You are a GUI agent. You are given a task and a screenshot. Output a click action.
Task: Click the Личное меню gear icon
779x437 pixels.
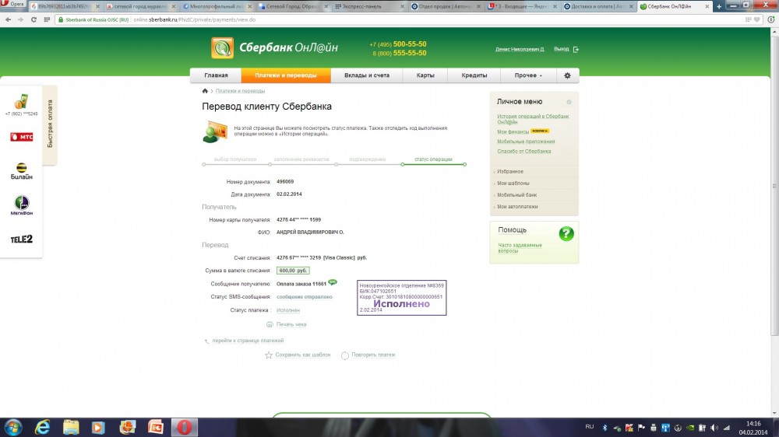569,102
